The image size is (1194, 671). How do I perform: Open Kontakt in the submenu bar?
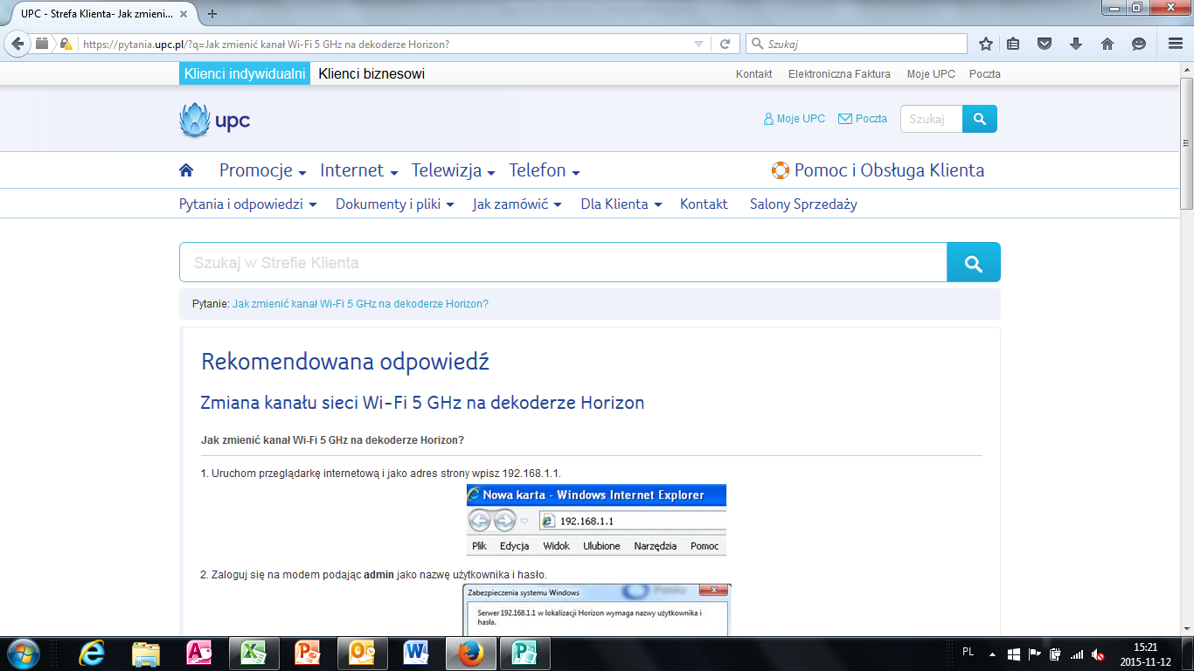tap(704, 204)
